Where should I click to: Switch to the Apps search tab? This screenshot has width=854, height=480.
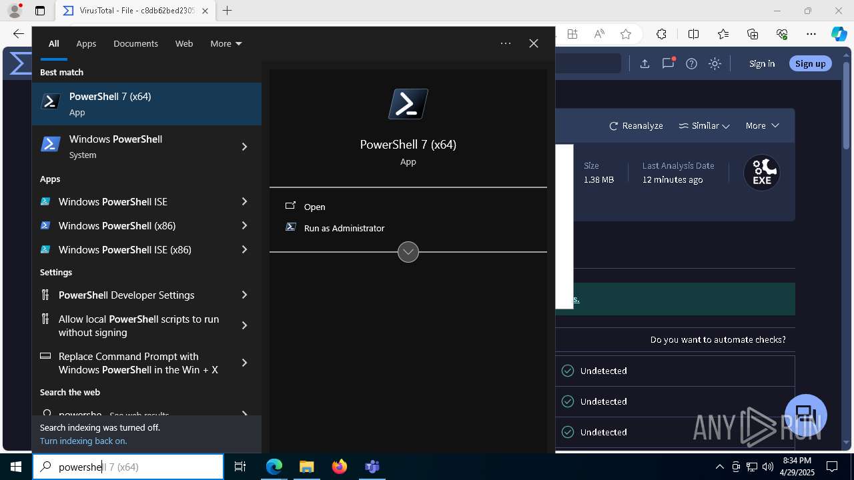(x=86, y=43)
